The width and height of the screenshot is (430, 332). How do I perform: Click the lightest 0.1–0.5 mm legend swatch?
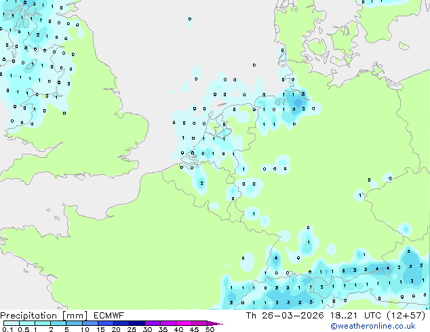click(x=12, y=323)
